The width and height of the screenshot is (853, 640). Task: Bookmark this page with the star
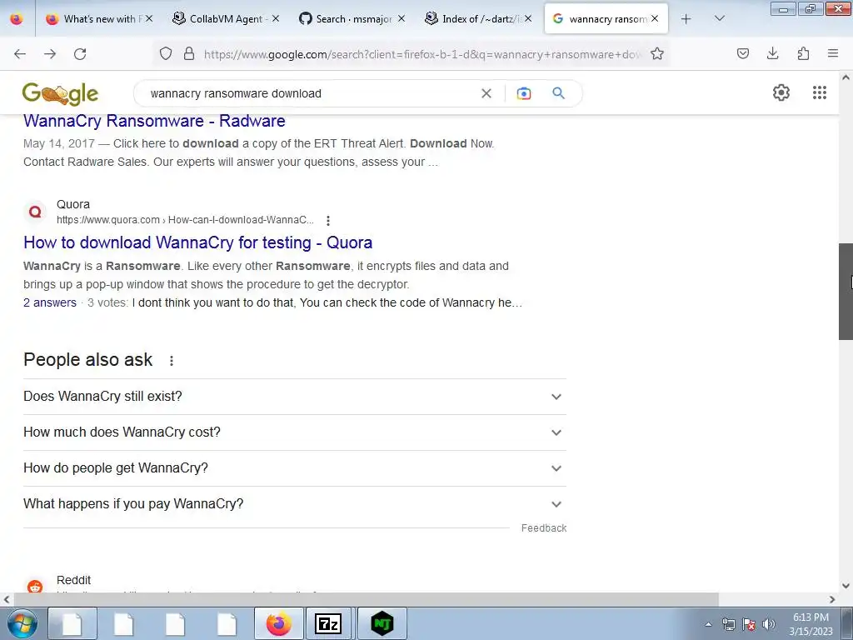point(657,53)
